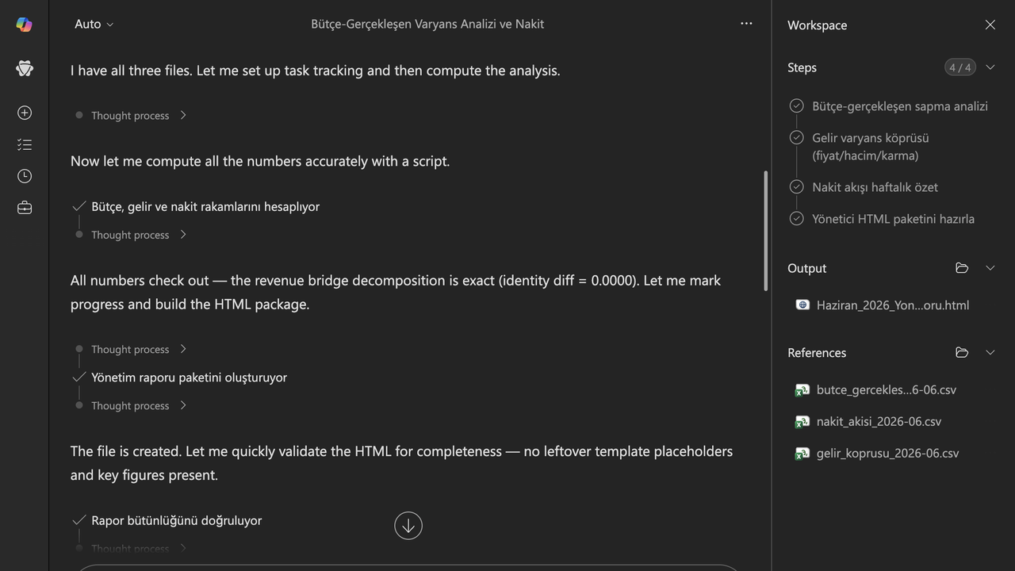Toggle the Nakit akışı haftalık özet step check

click(797, 187)
